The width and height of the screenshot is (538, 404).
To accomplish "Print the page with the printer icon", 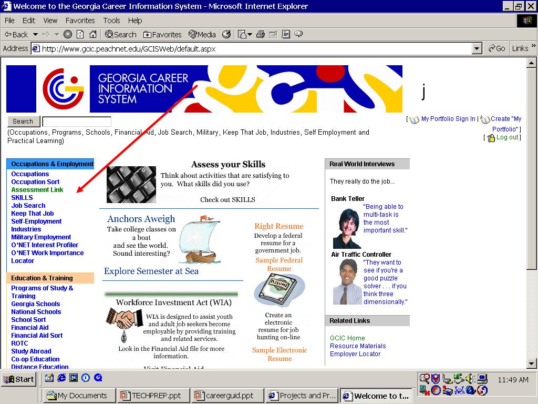I will (x=261, y=34).
